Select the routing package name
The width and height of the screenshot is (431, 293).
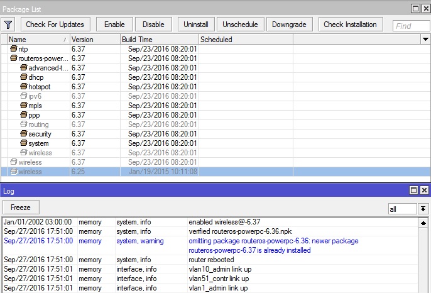tap(38, 124)
